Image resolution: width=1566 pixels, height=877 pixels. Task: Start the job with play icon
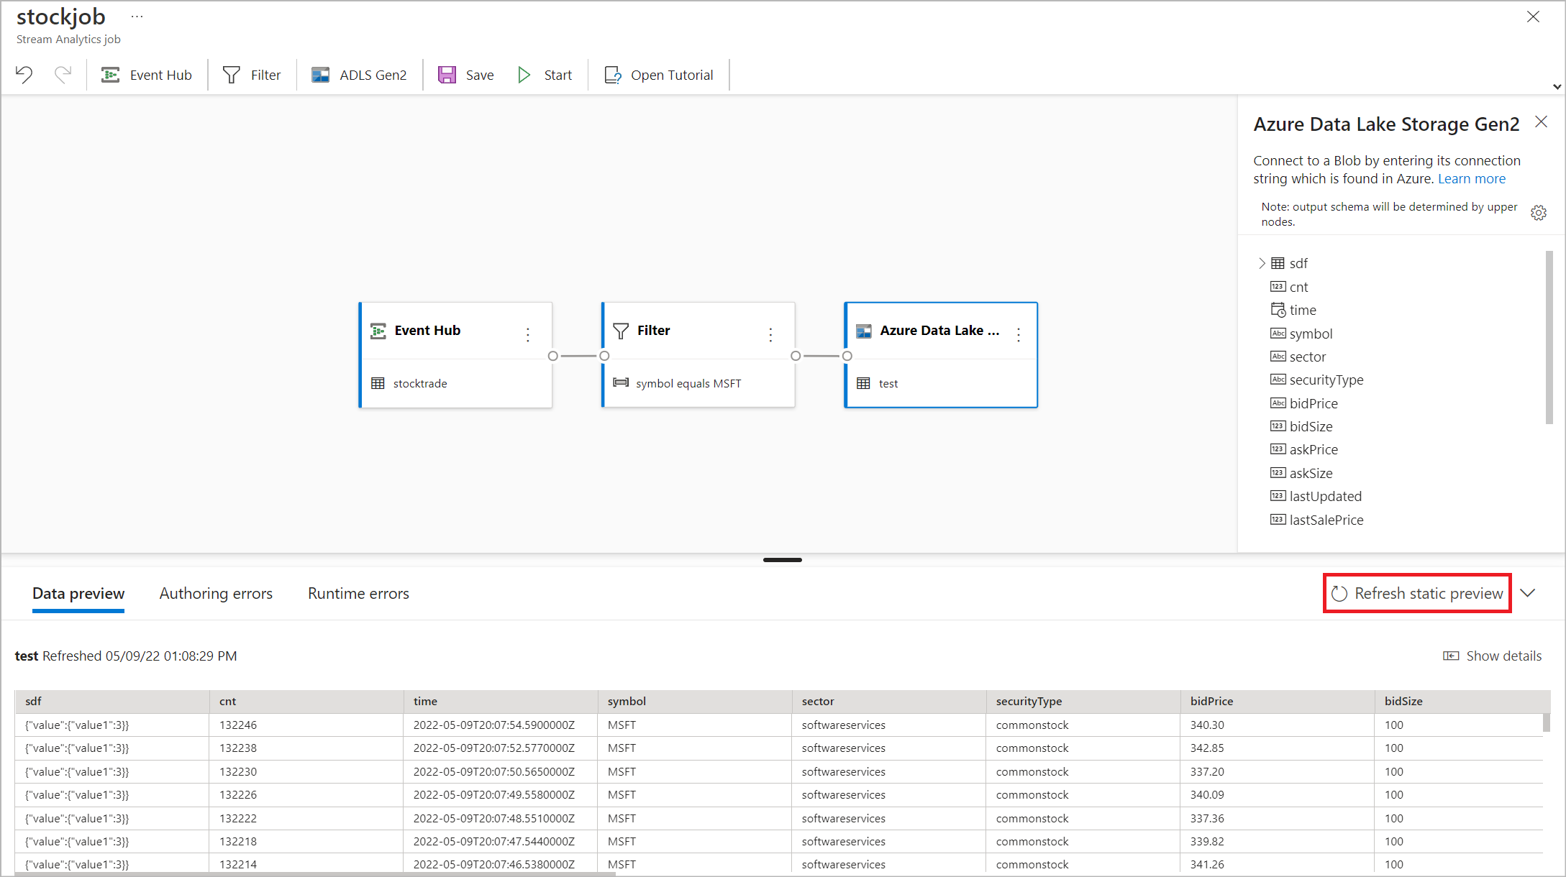pyautogui.click(x=524, y=75)
